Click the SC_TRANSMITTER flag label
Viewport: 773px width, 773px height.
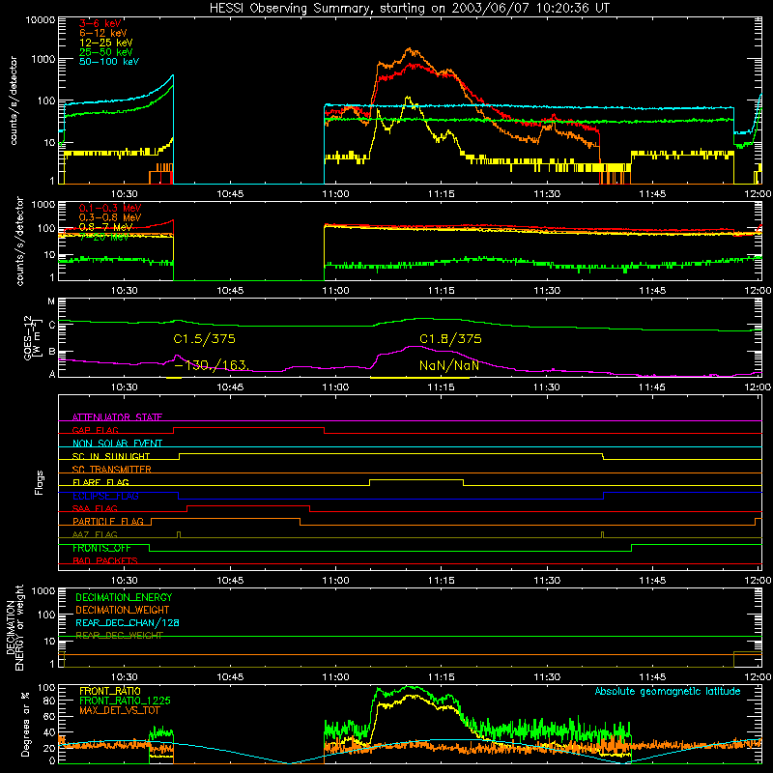click(x=112, y=469)
